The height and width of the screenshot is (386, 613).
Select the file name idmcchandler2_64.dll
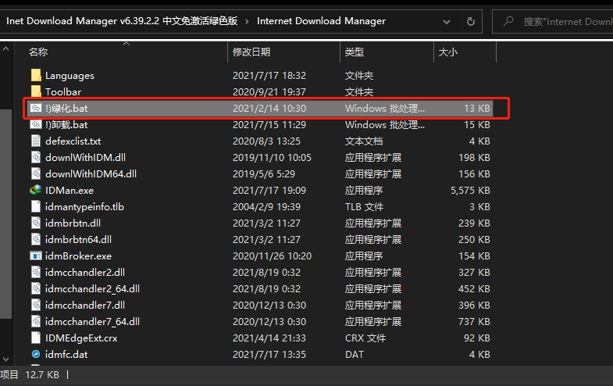92,289
